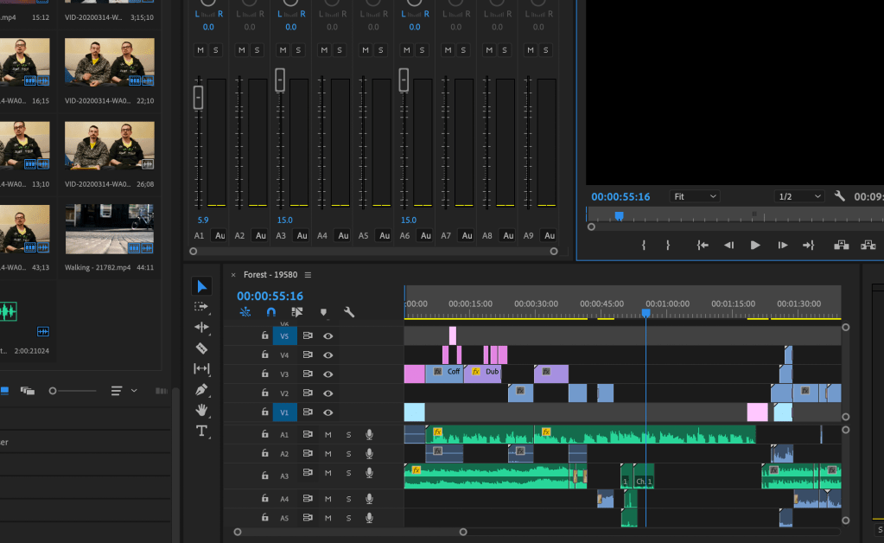Screen dimensions: 884x543
Task: Open the Fit zoom level dropdown
Action: point(695,196)
